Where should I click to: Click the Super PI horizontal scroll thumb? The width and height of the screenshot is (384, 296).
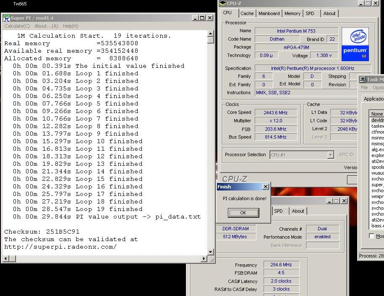point(13,258)
